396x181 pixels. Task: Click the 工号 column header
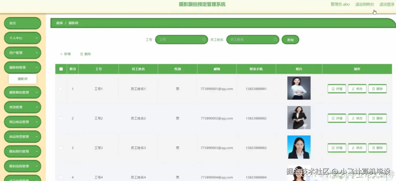98,69
